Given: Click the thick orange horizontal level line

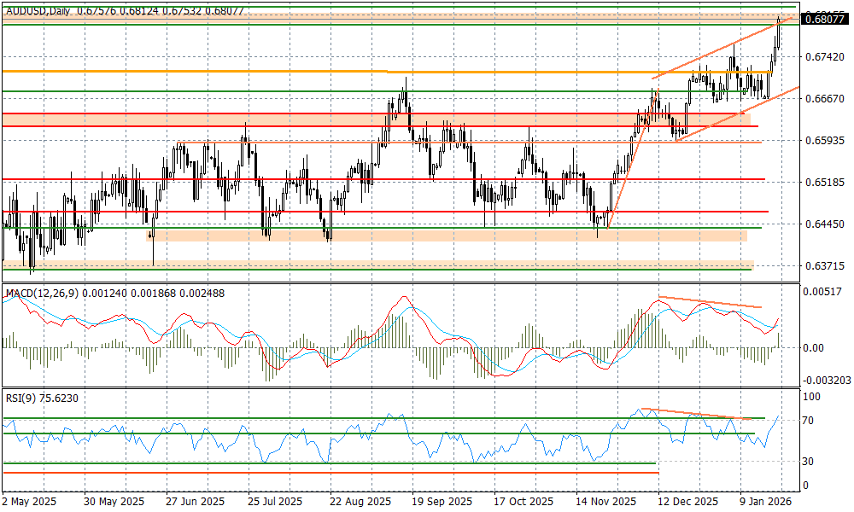Looking at the screenshot, I should pos(196,71).
